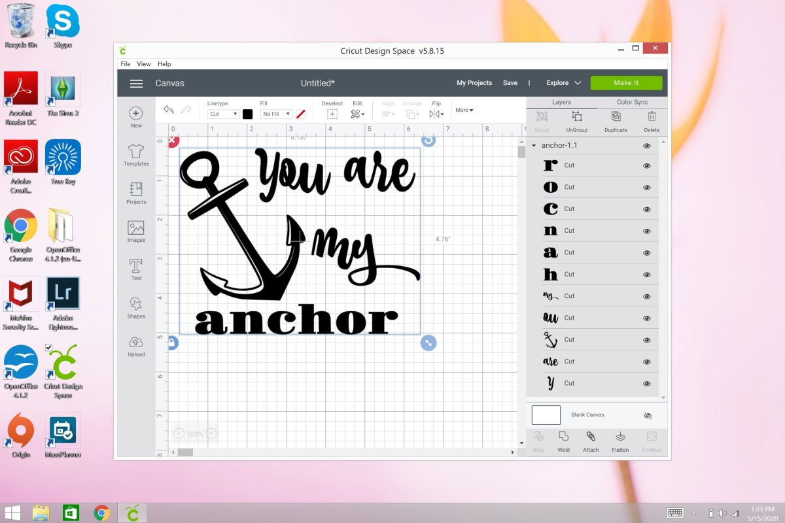Screen dimensions: 785x523
Task: Open the Linetype Cut dropdown
Action: [223, 114]
